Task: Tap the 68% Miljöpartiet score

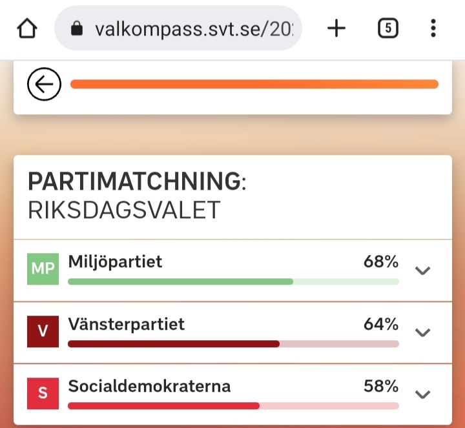Action: tap(380, 261)
